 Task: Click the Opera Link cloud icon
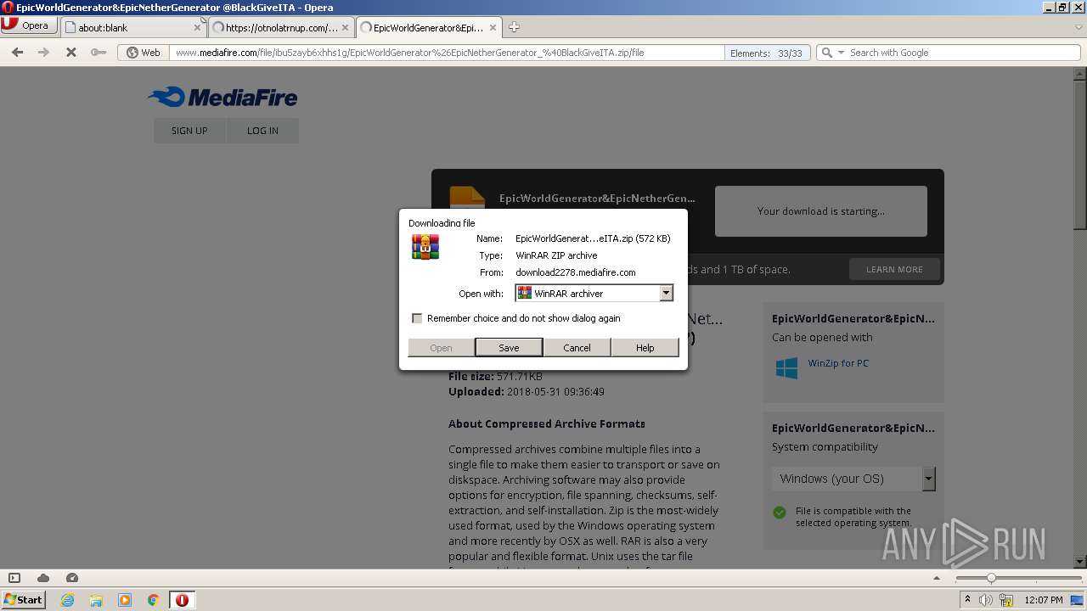pyautogui.click(x=43, y=578)
